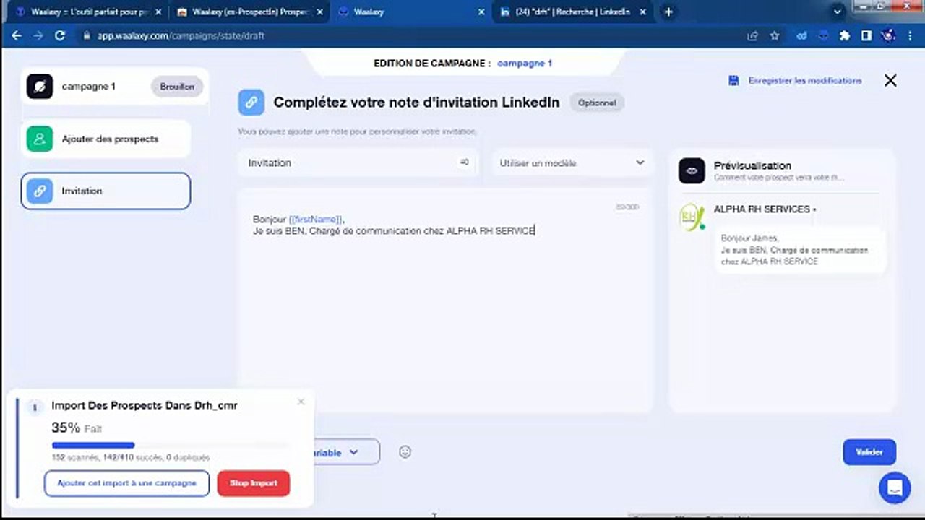The width and height of the screenshot is (925, 520).
Task: Close the campaign editor with the X
Action: [x=890, y=81]
